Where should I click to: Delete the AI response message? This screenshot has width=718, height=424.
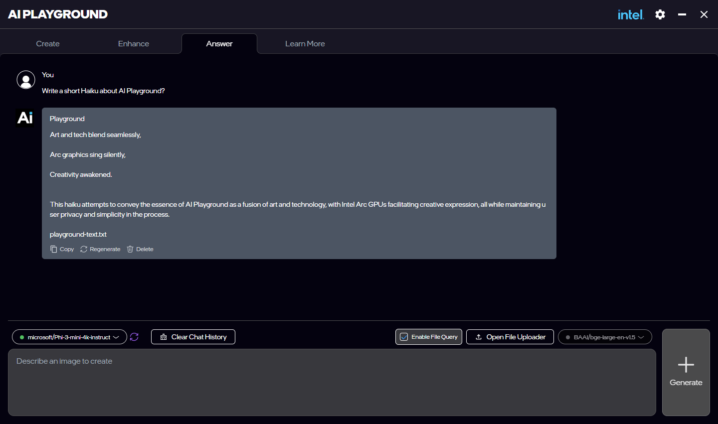[x=140, y=249]
